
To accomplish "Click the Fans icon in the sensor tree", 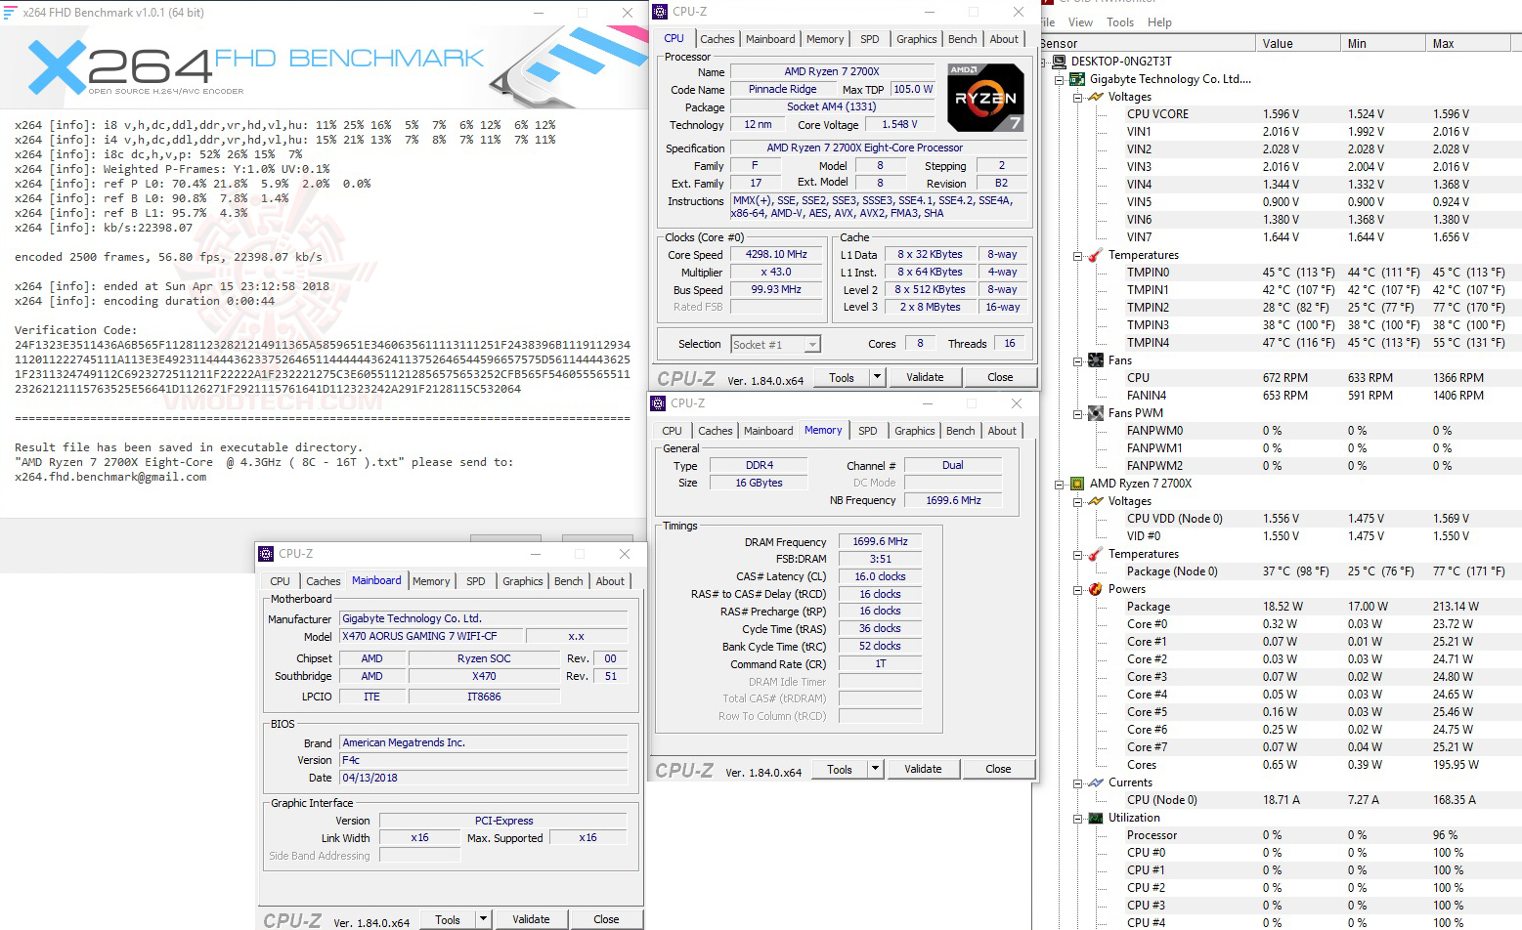I will 1096,360.
